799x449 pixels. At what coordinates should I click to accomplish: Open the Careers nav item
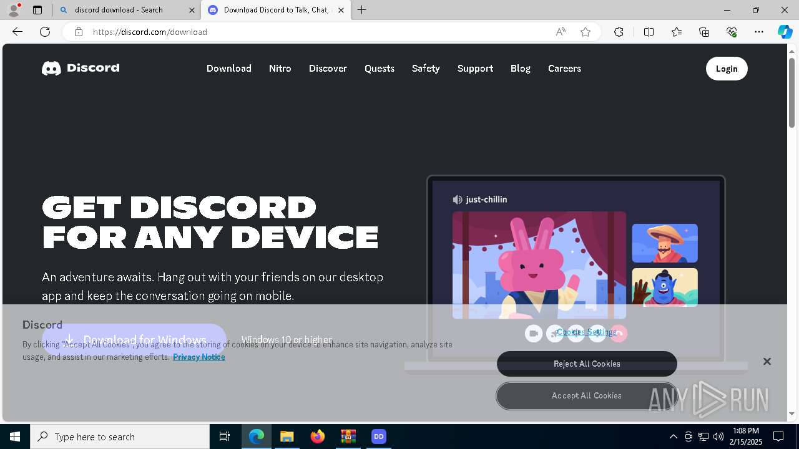click(564, 69)
